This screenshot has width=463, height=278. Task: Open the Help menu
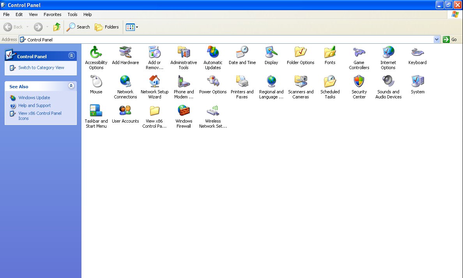[x=87, y=14]
